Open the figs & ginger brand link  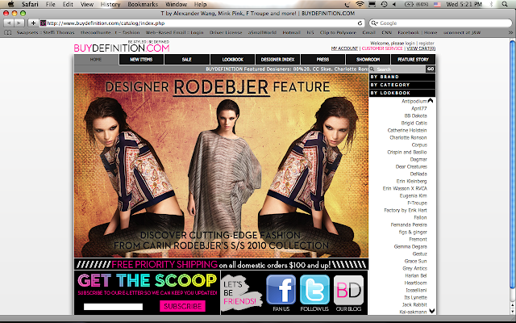[413, 232]
